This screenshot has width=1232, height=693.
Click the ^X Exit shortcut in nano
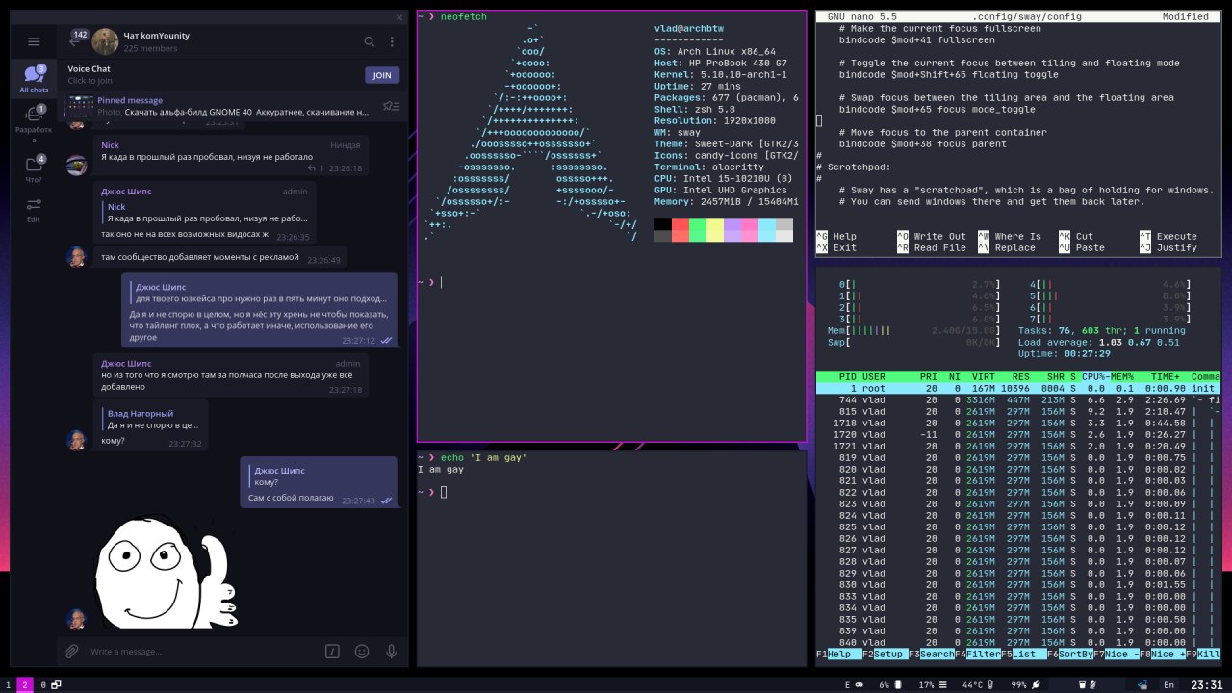pyautogui.click(x=836, y=247)
